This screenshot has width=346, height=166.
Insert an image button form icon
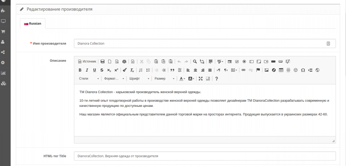click(x=281, y=62)
